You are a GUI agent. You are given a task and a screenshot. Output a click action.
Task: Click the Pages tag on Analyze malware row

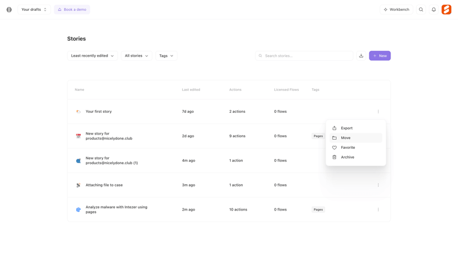click(318, 209)
